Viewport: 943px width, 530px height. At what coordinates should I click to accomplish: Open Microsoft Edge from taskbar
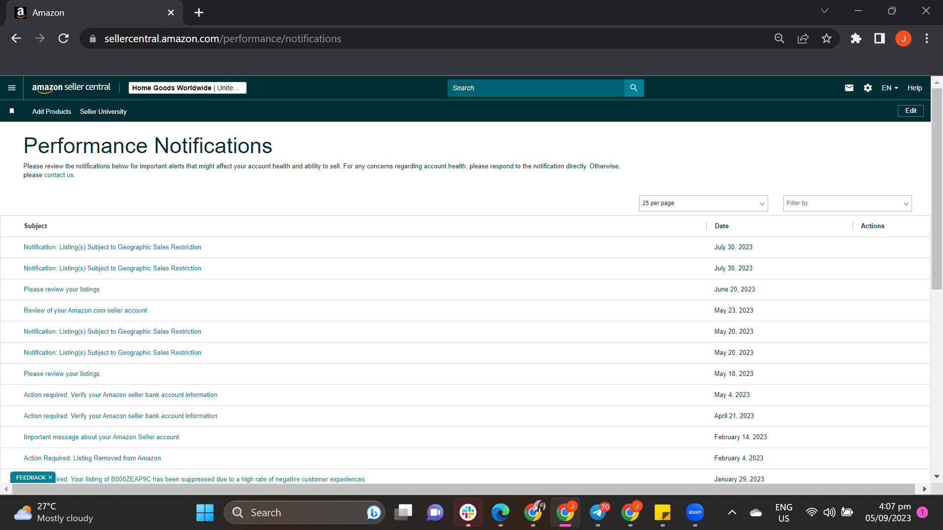click(500, 513)
